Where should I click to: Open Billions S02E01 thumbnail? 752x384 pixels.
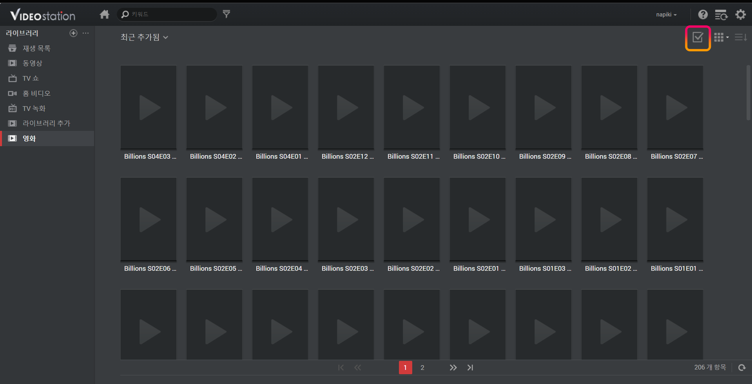coord(478,219)
